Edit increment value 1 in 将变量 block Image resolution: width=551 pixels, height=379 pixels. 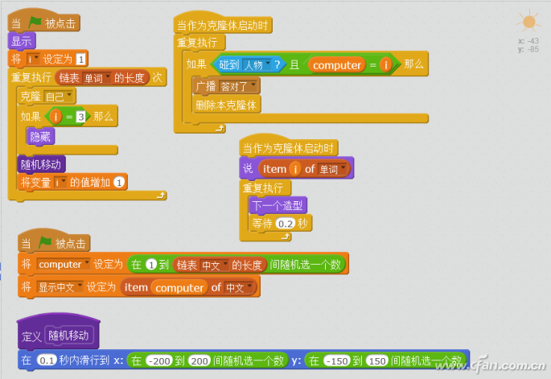point(119,183)
